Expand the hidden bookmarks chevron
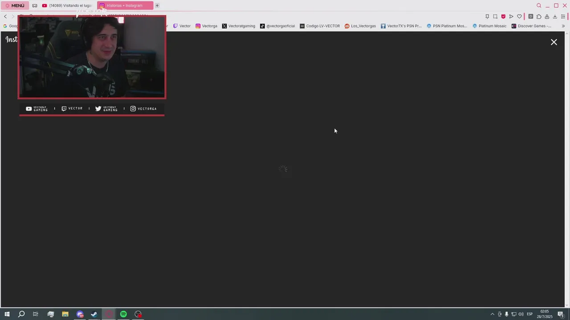The height and width of the screenshot is (320, 570). pos(563,26)
